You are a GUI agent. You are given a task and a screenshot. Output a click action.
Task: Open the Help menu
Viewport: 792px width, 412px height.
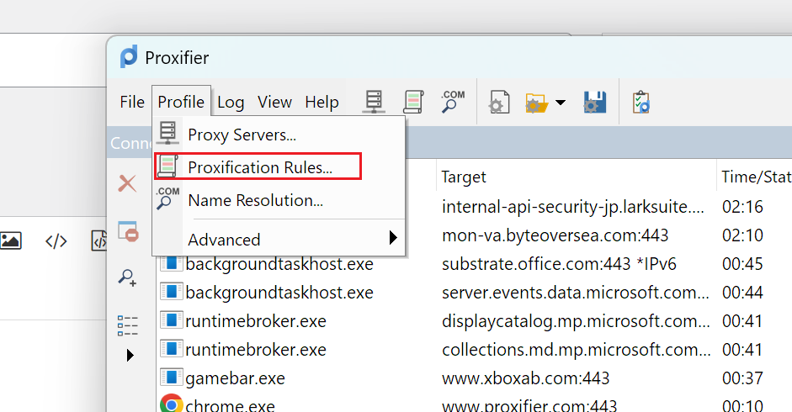322,102
